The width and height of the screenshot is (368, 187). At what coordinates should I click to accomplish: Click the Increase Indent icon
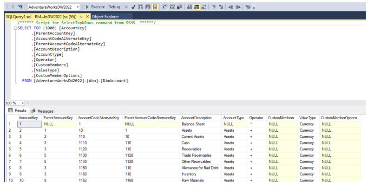click(237, 7)
